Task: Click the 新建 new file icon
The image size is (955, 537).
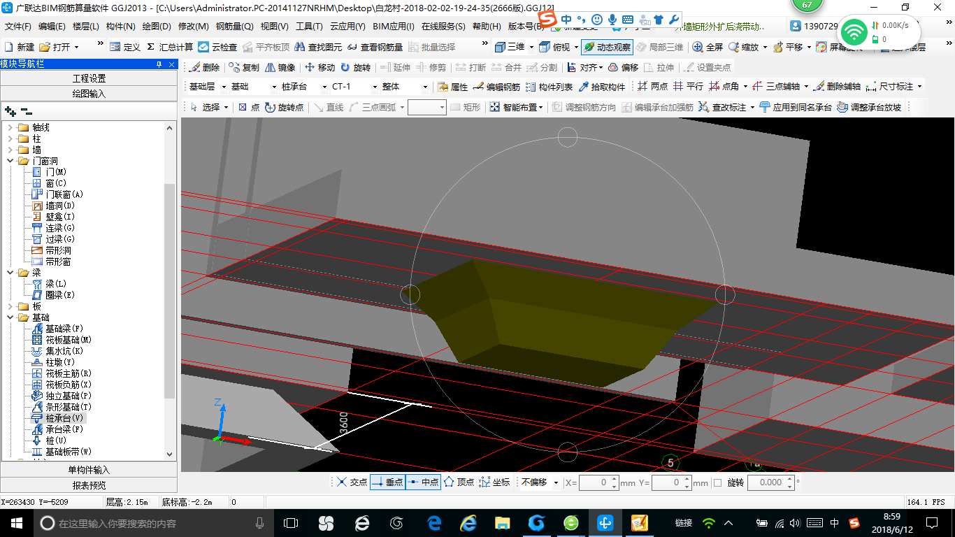Action: (x=20, y=47)
